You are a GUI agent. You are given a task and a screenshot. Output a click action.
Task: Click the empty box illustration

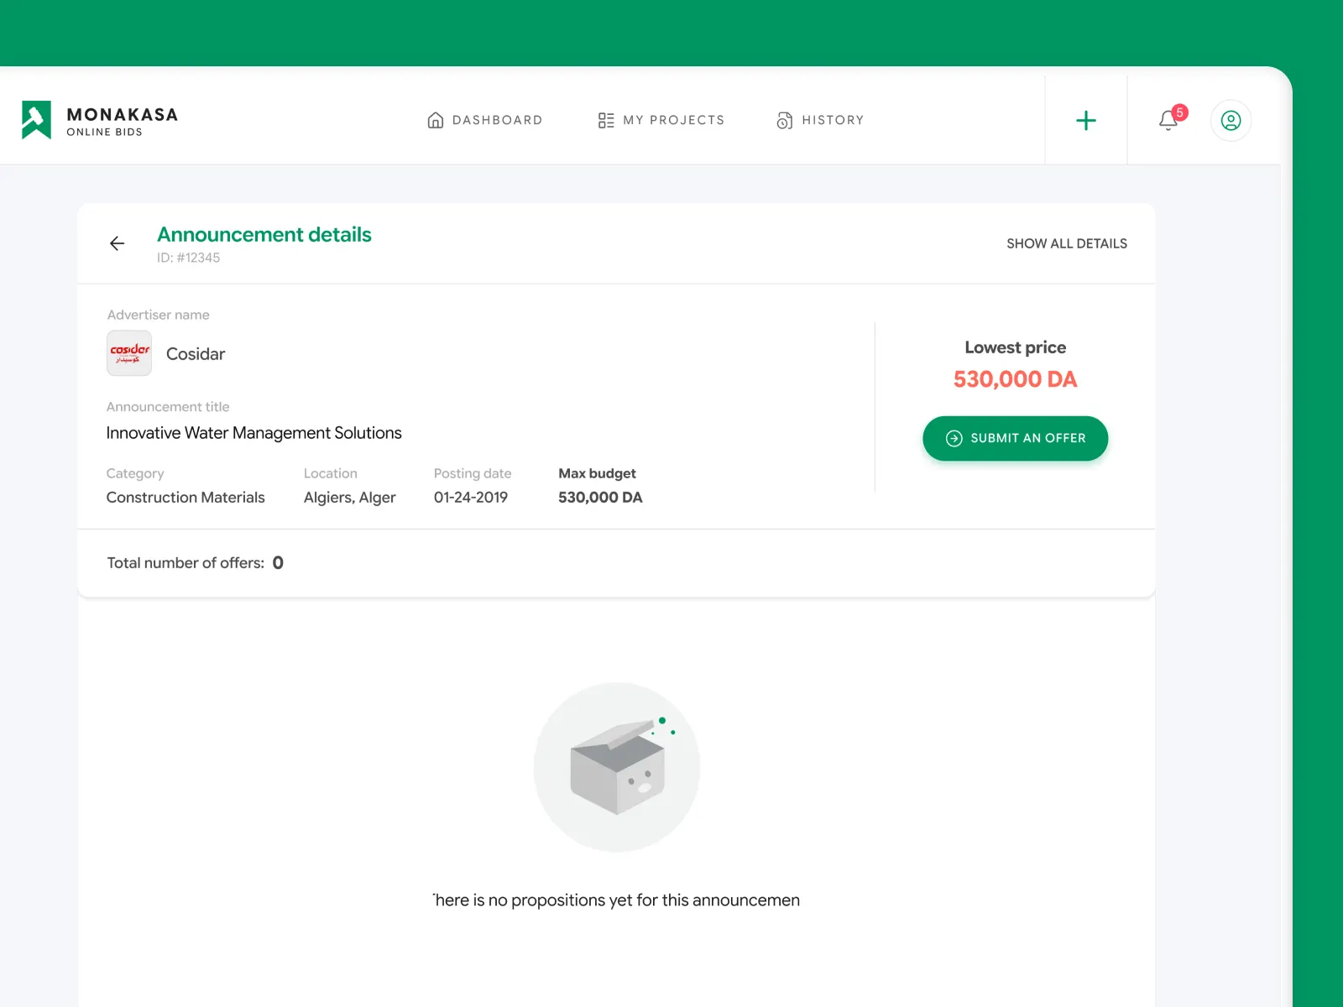617,767
